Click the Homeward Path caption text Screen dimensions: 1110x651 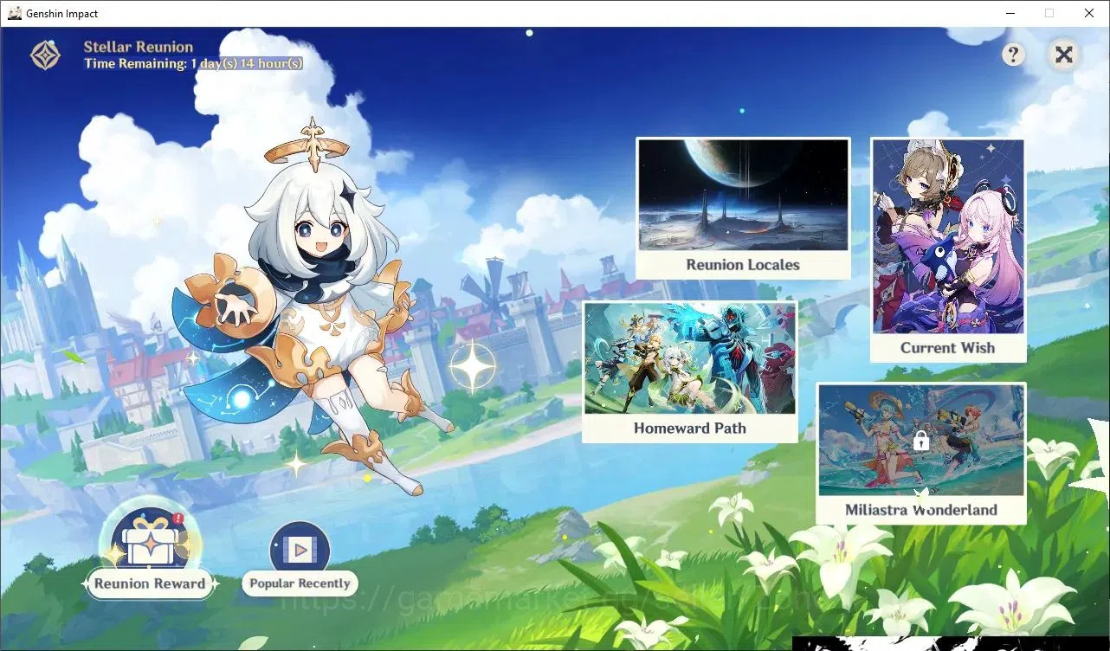pyautogui.click(x=690, y=428)
